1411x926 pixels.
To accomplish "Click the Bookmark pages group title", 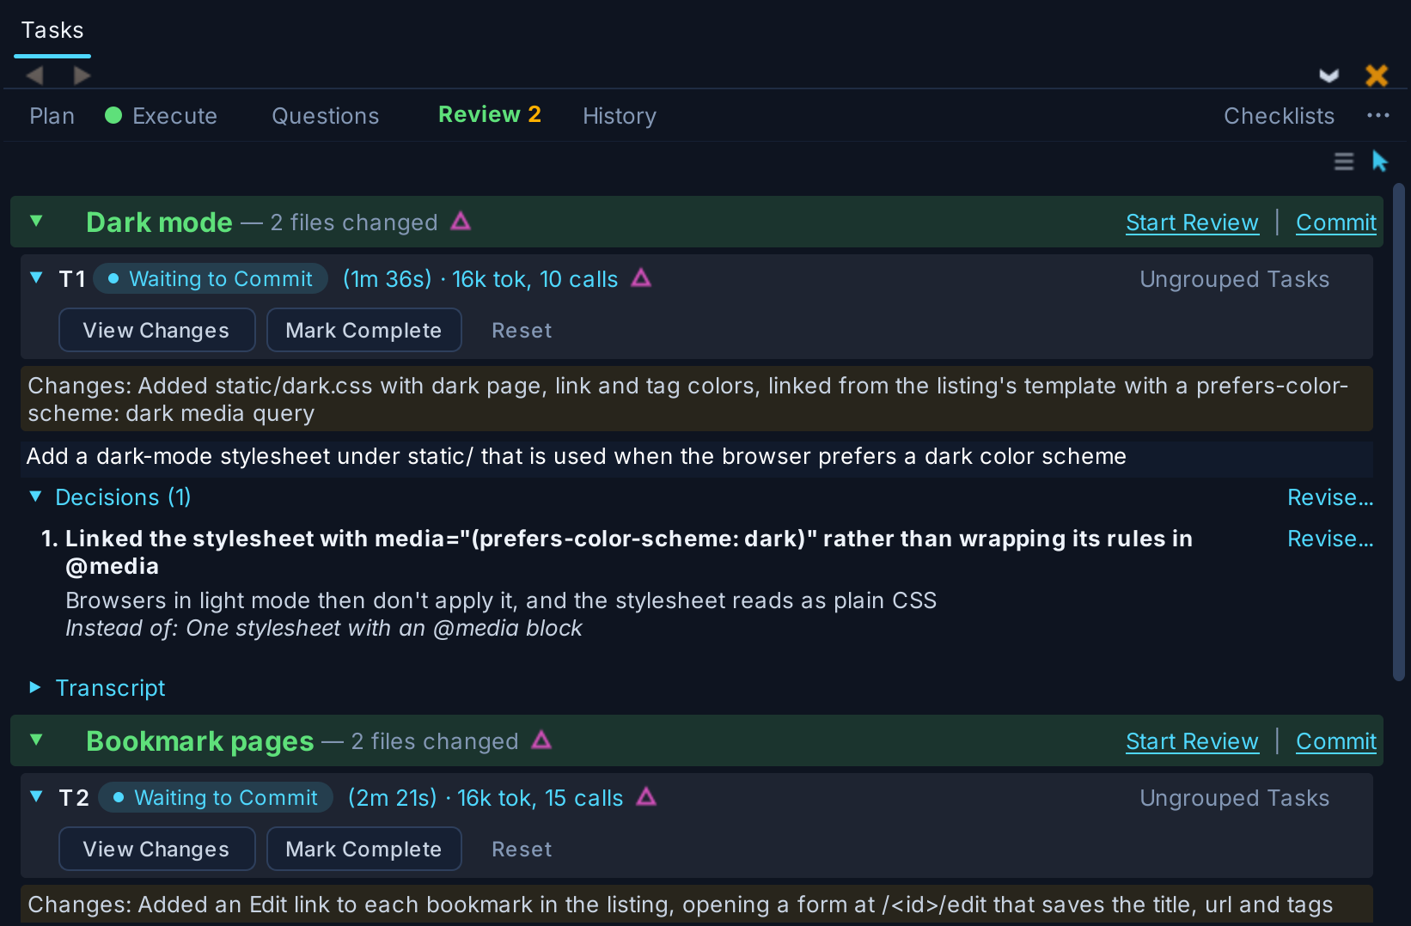I will coord(200,741).
